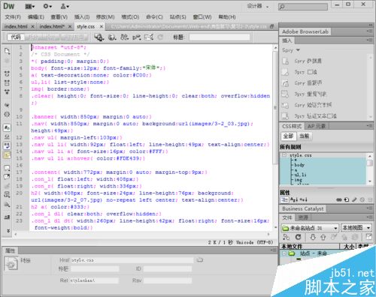Viewport: 376px width, 297px height.
Task: Switch CSS panel to 当前 mode
Action: click(305, 136)
